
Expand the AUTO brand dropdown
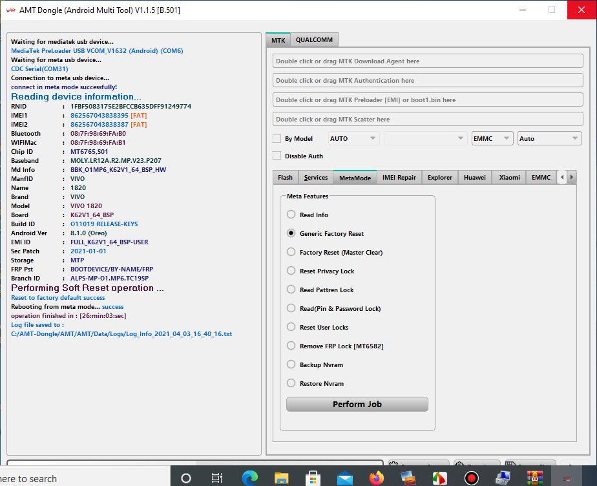click(353, 138)
